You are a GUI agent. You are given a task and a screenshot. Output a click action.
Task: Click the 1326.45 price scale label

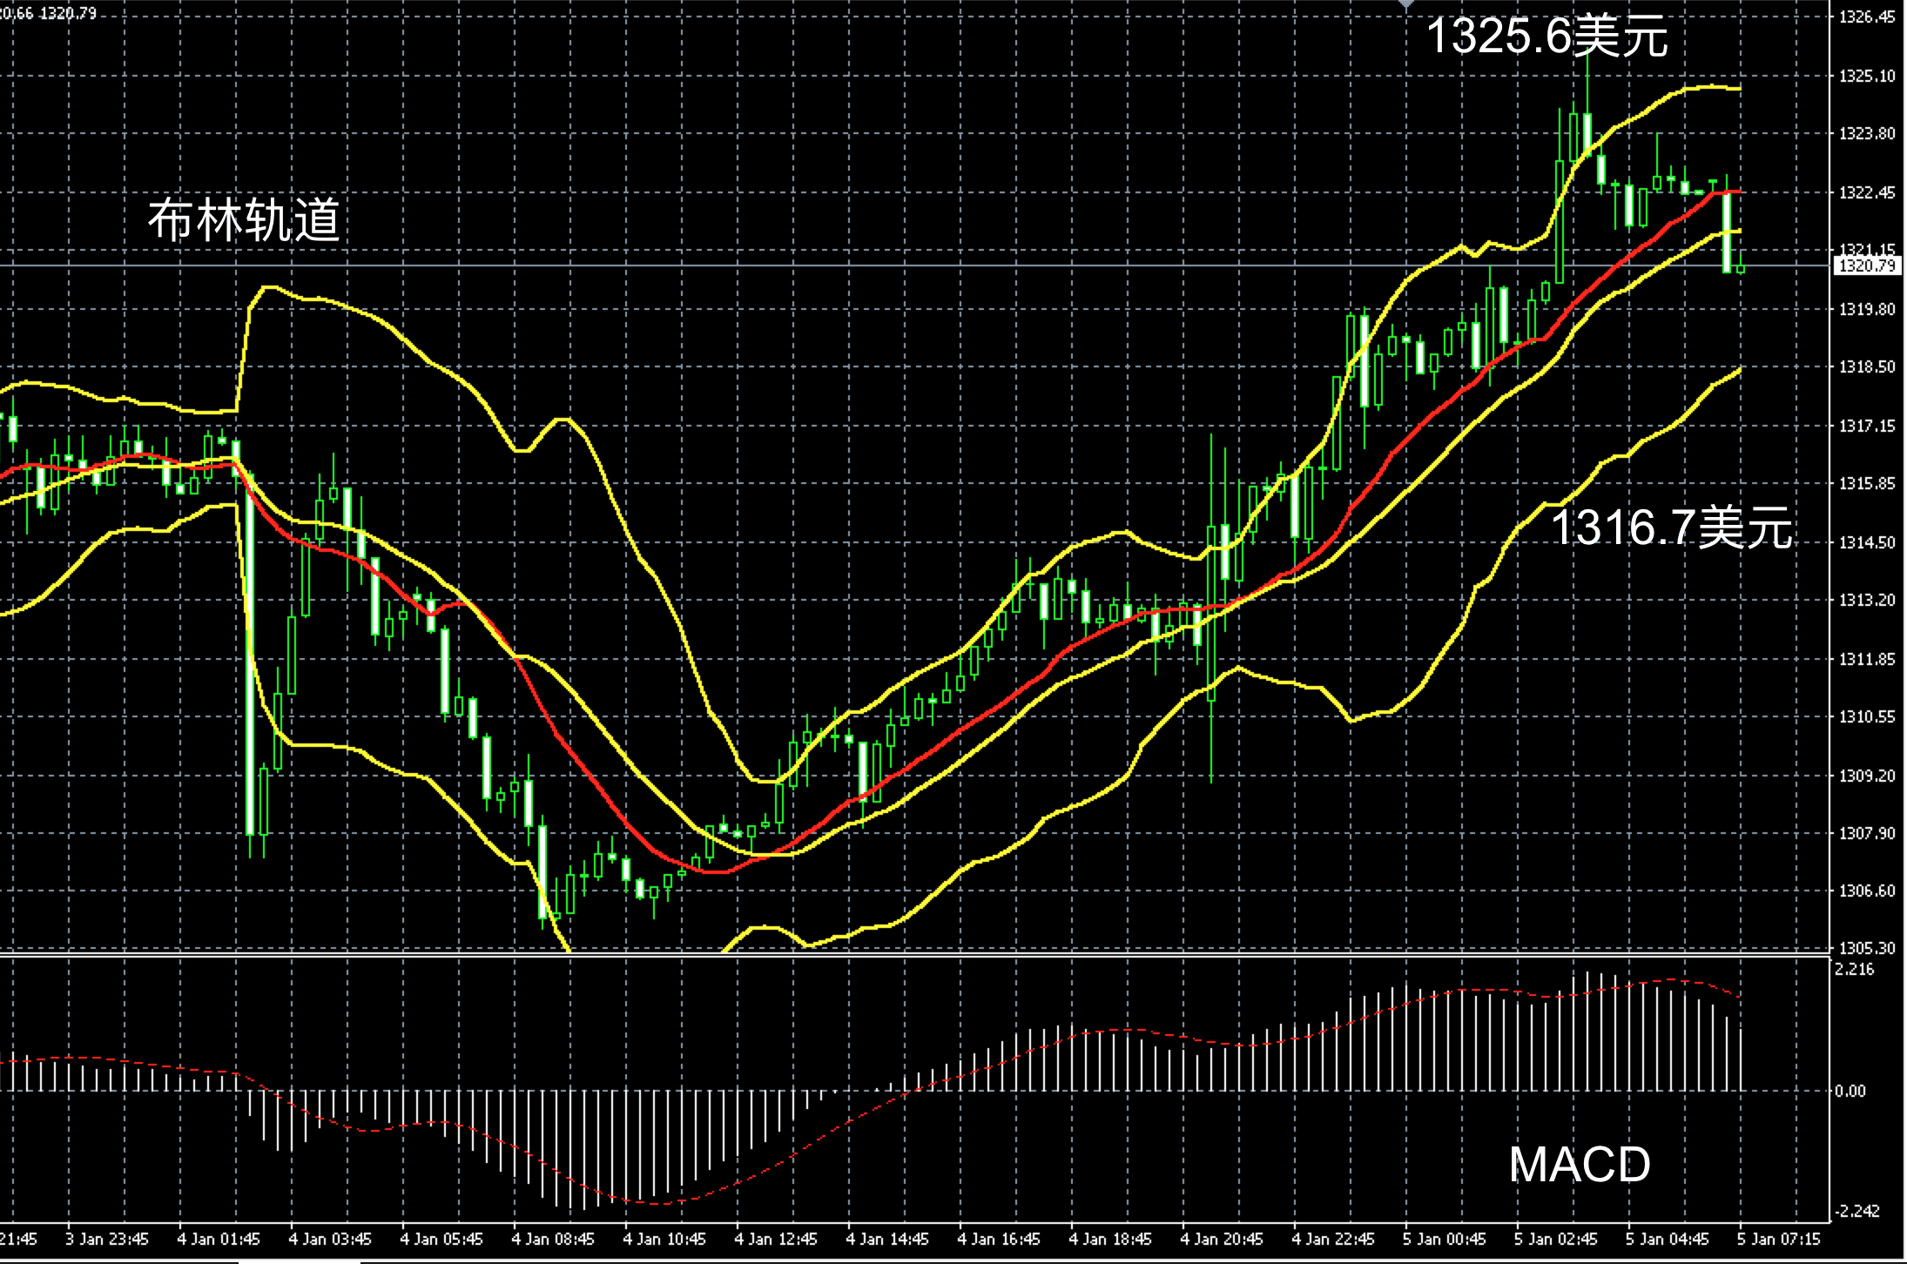(1866, 17)
